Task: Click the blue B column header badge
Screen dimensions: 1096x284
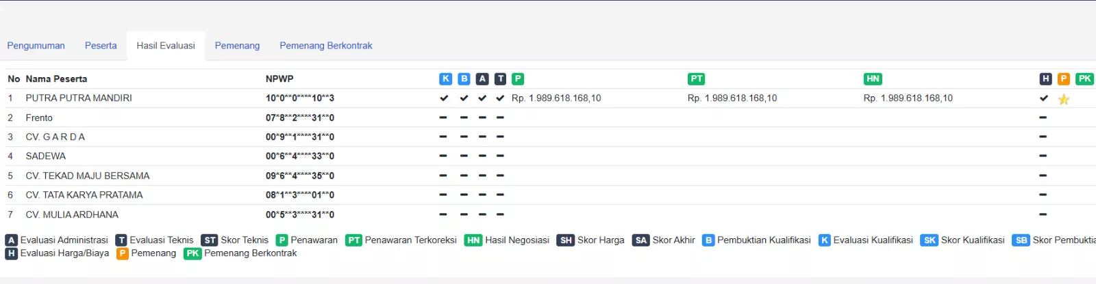Action: point(464,79)
